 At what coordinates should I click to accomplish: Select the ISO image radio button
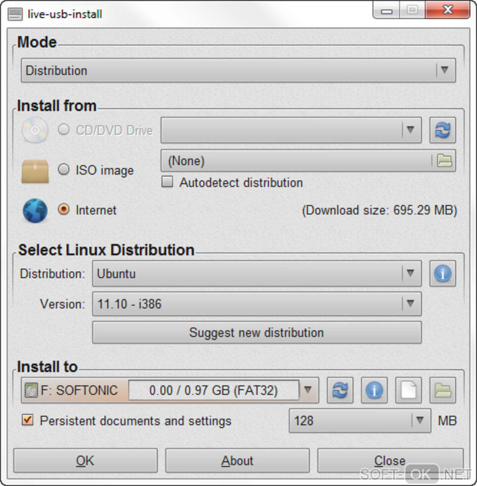tap(64, 170)
